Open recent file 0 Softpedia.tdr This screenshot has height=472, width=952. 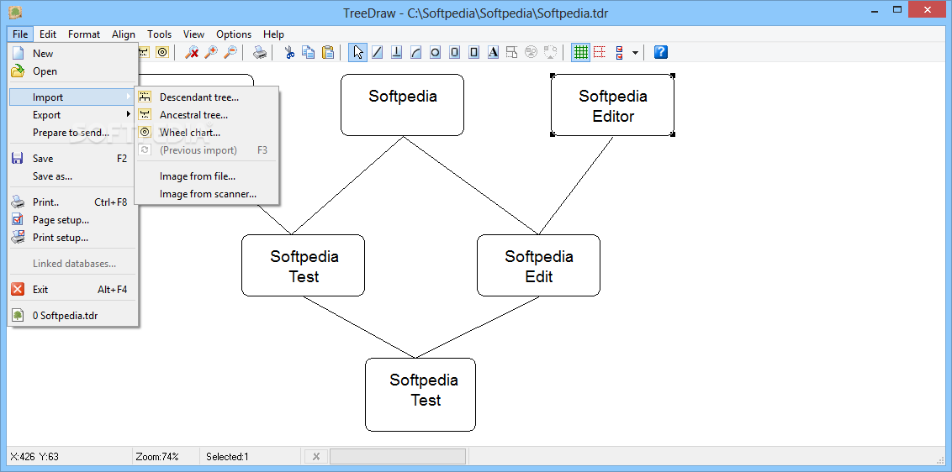(73, 316)
